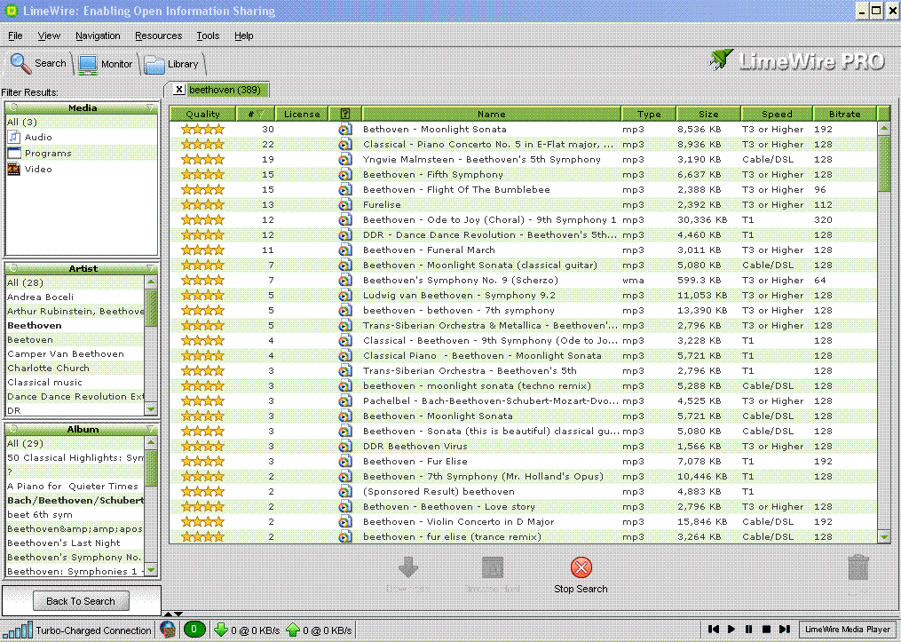
Task: Sort results by Bitrate column header
Action: point(845,114)
